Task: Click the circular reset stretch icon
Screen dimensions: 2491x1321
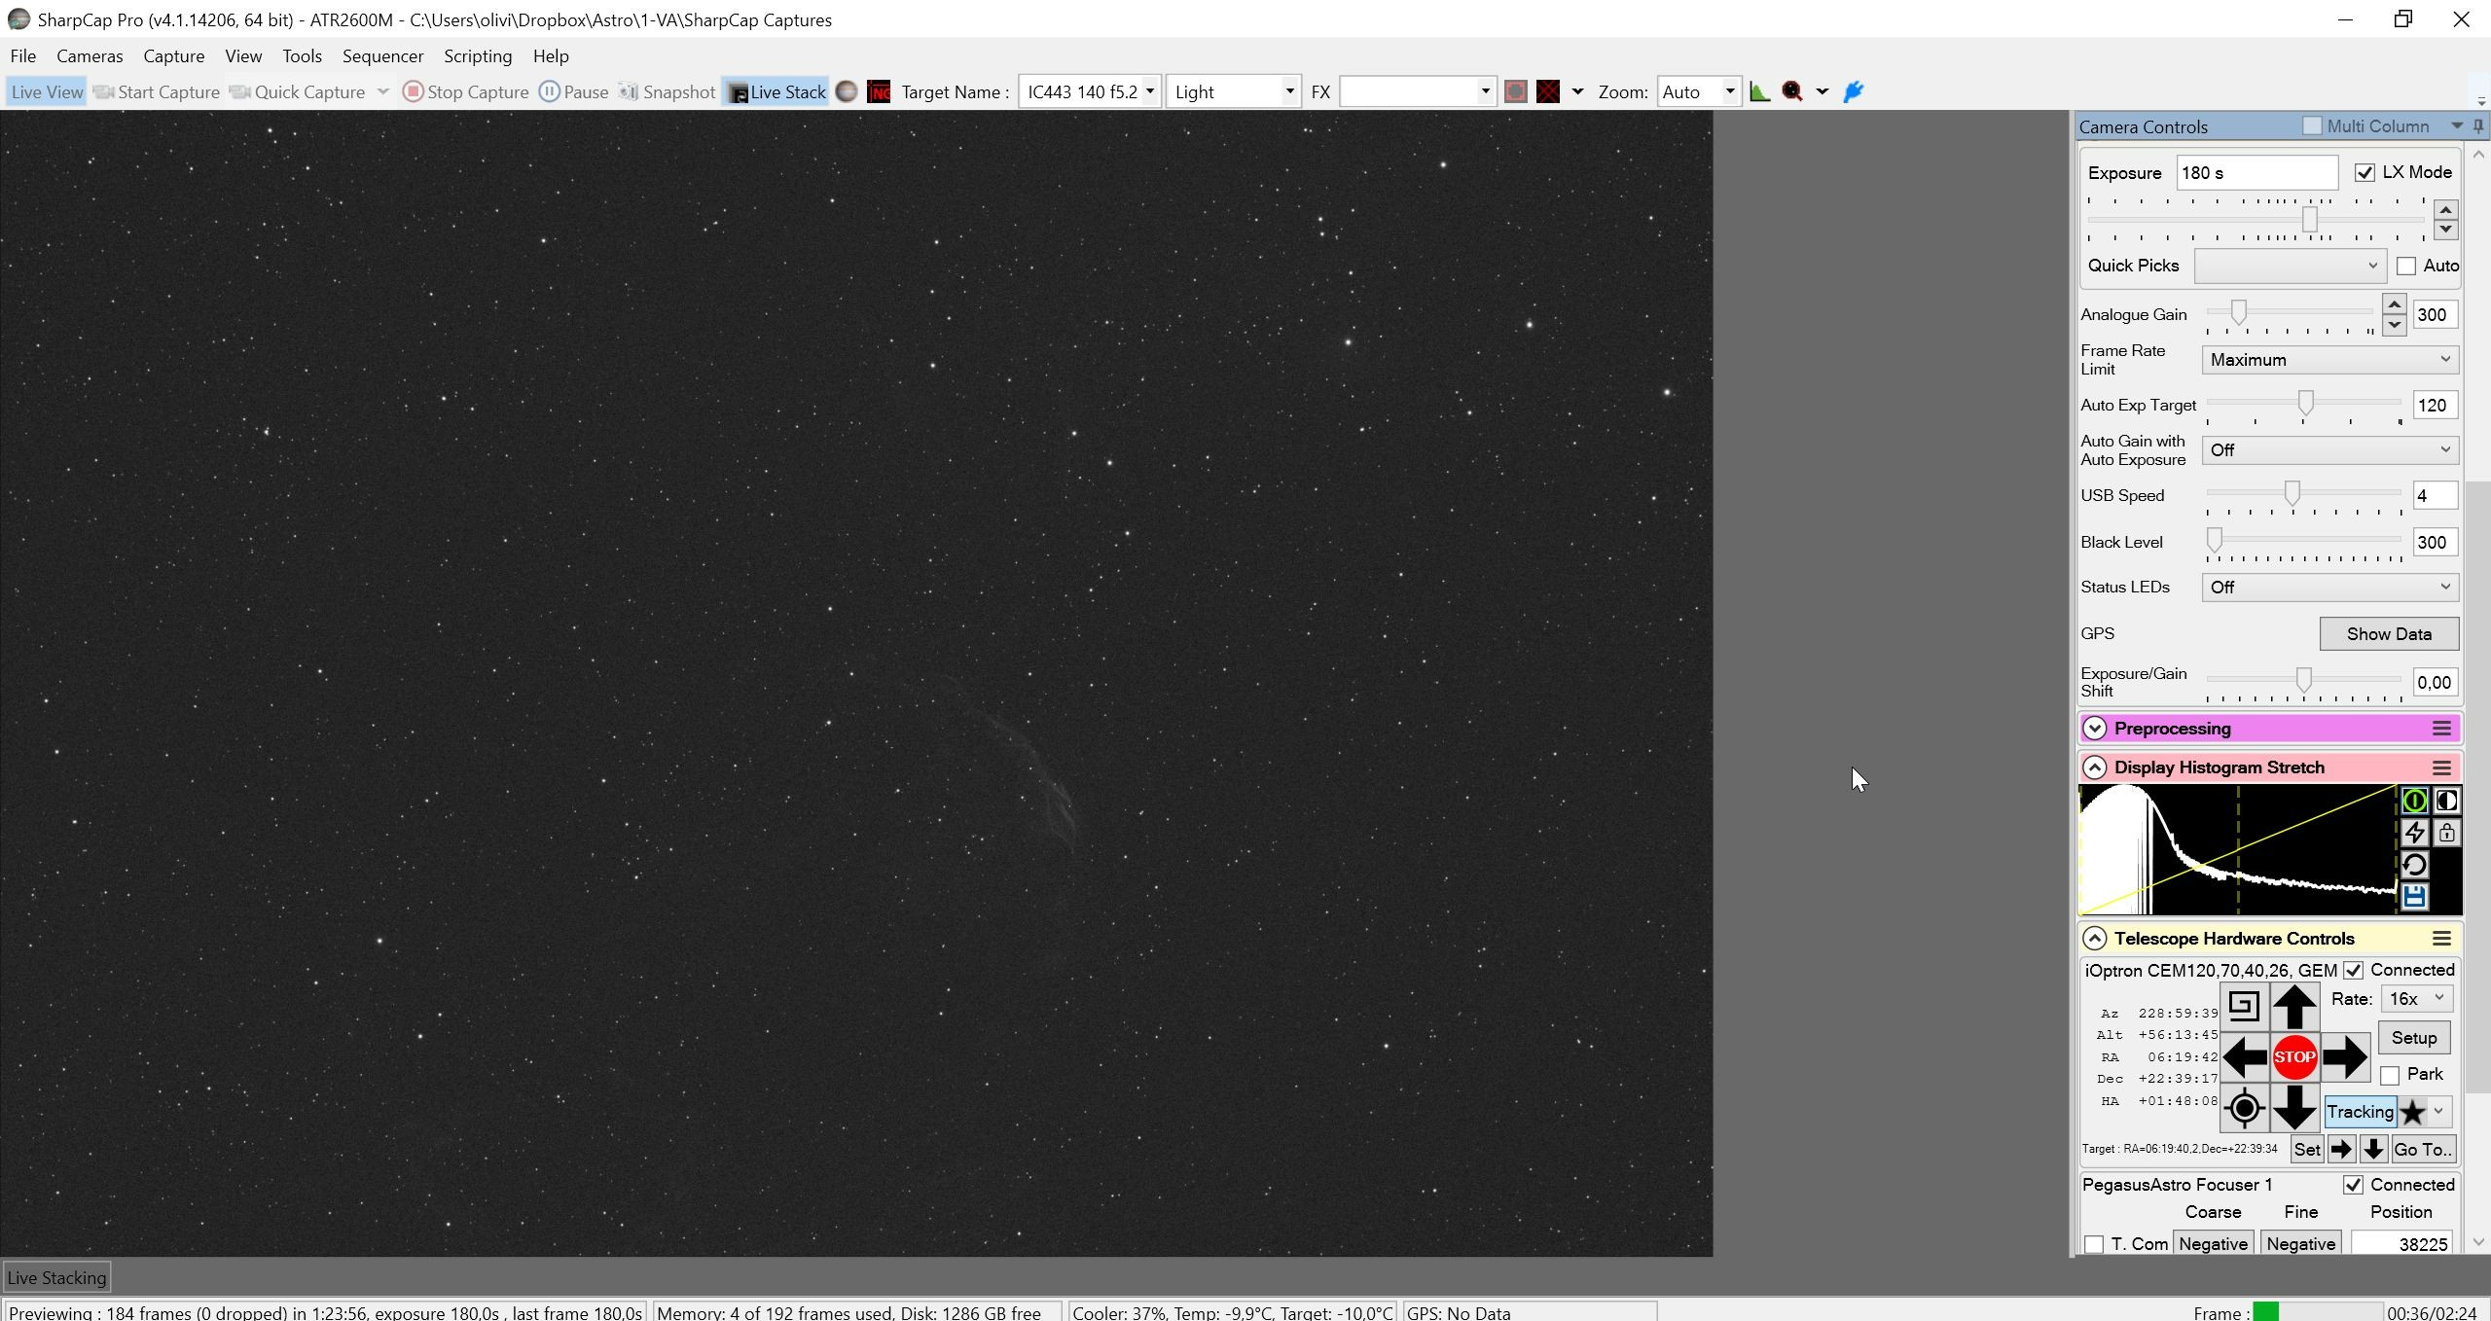Action: pyautogui.click(x=2414, y=865)
